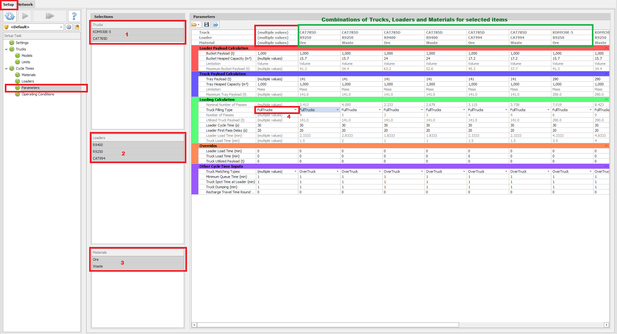The image size is (617, 334).
Task: Open the <Default> scenario dropdown
Action: pos(33,27)
